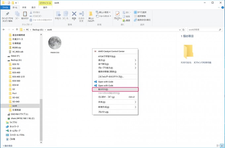Open the Picture Tools Manage tab
The image size is (225, 148).
point(45,8)
